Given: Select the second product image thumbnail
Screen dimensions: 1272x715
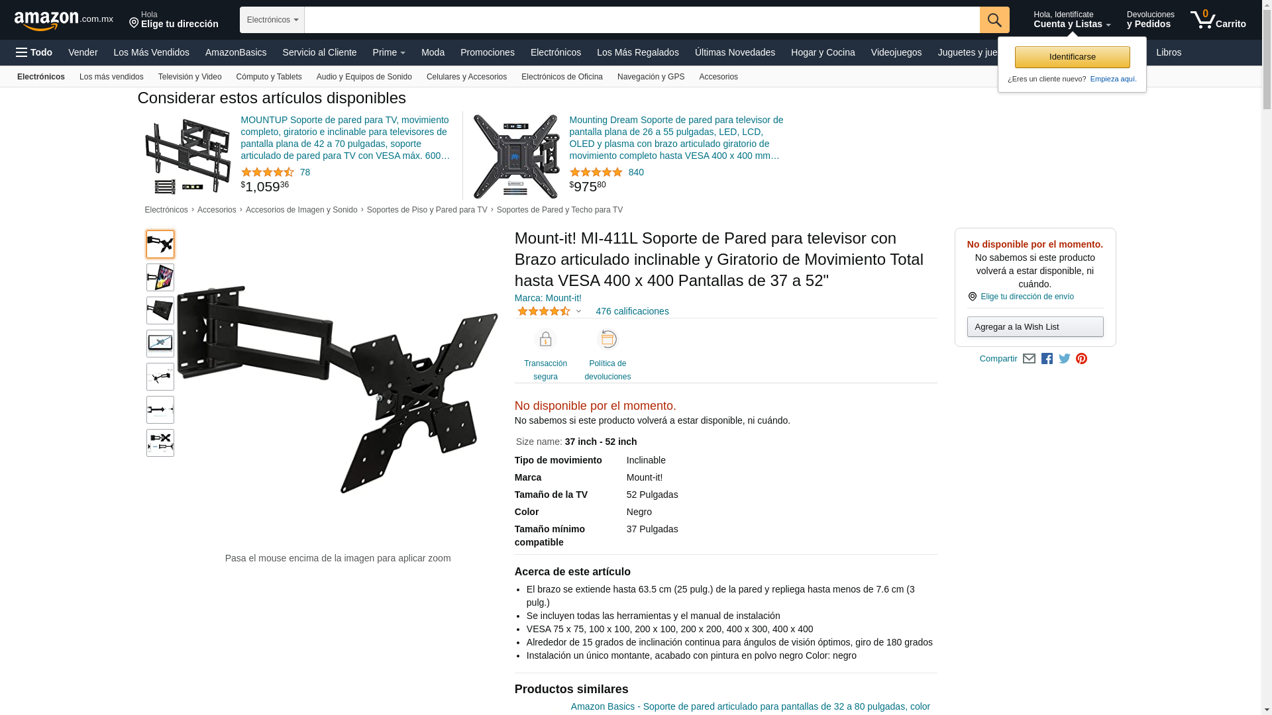Looking at the screenshot, I should pyautogui.click(x=160, y=277).
